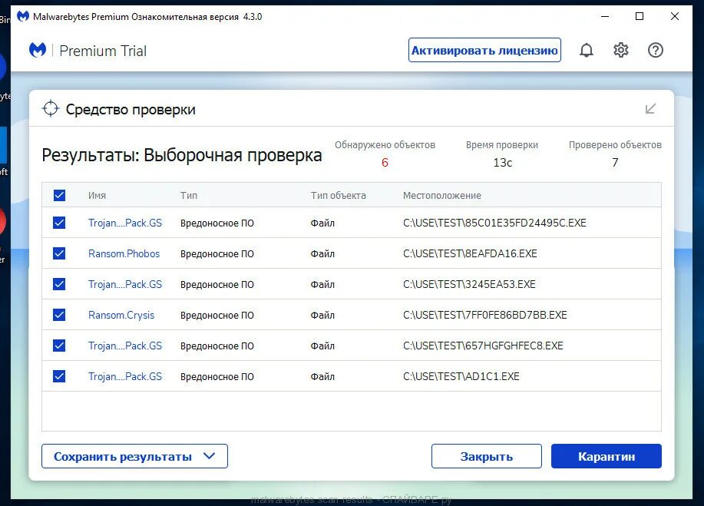Click the scanned objects value 7

615,163
